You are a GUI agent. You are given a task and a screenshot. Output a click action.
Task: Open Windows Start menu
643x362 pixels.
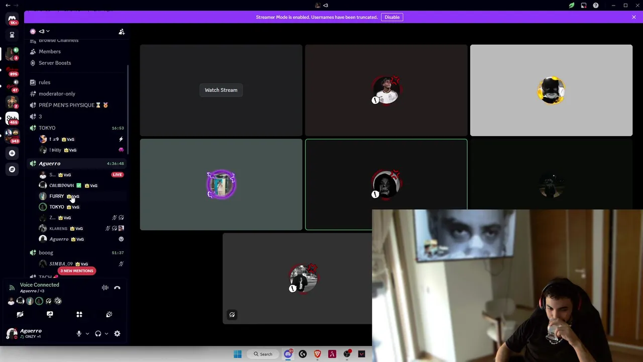click(238, 354)
